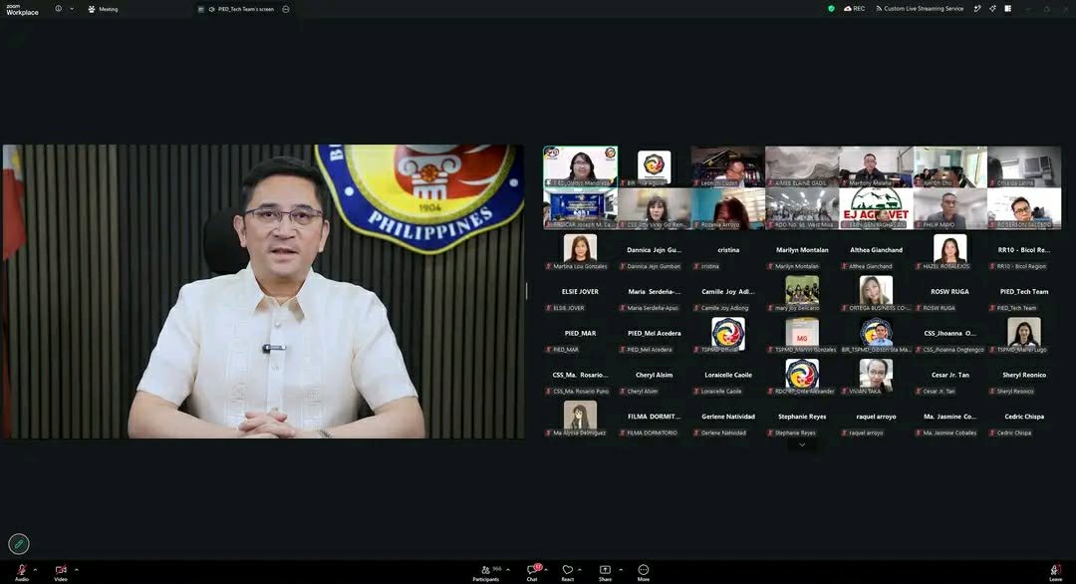This screenshot has height=584, width=1076.
Task: Open the Meeting tab in the top bar
Action: pyautogui.click(x=103, y=9)
